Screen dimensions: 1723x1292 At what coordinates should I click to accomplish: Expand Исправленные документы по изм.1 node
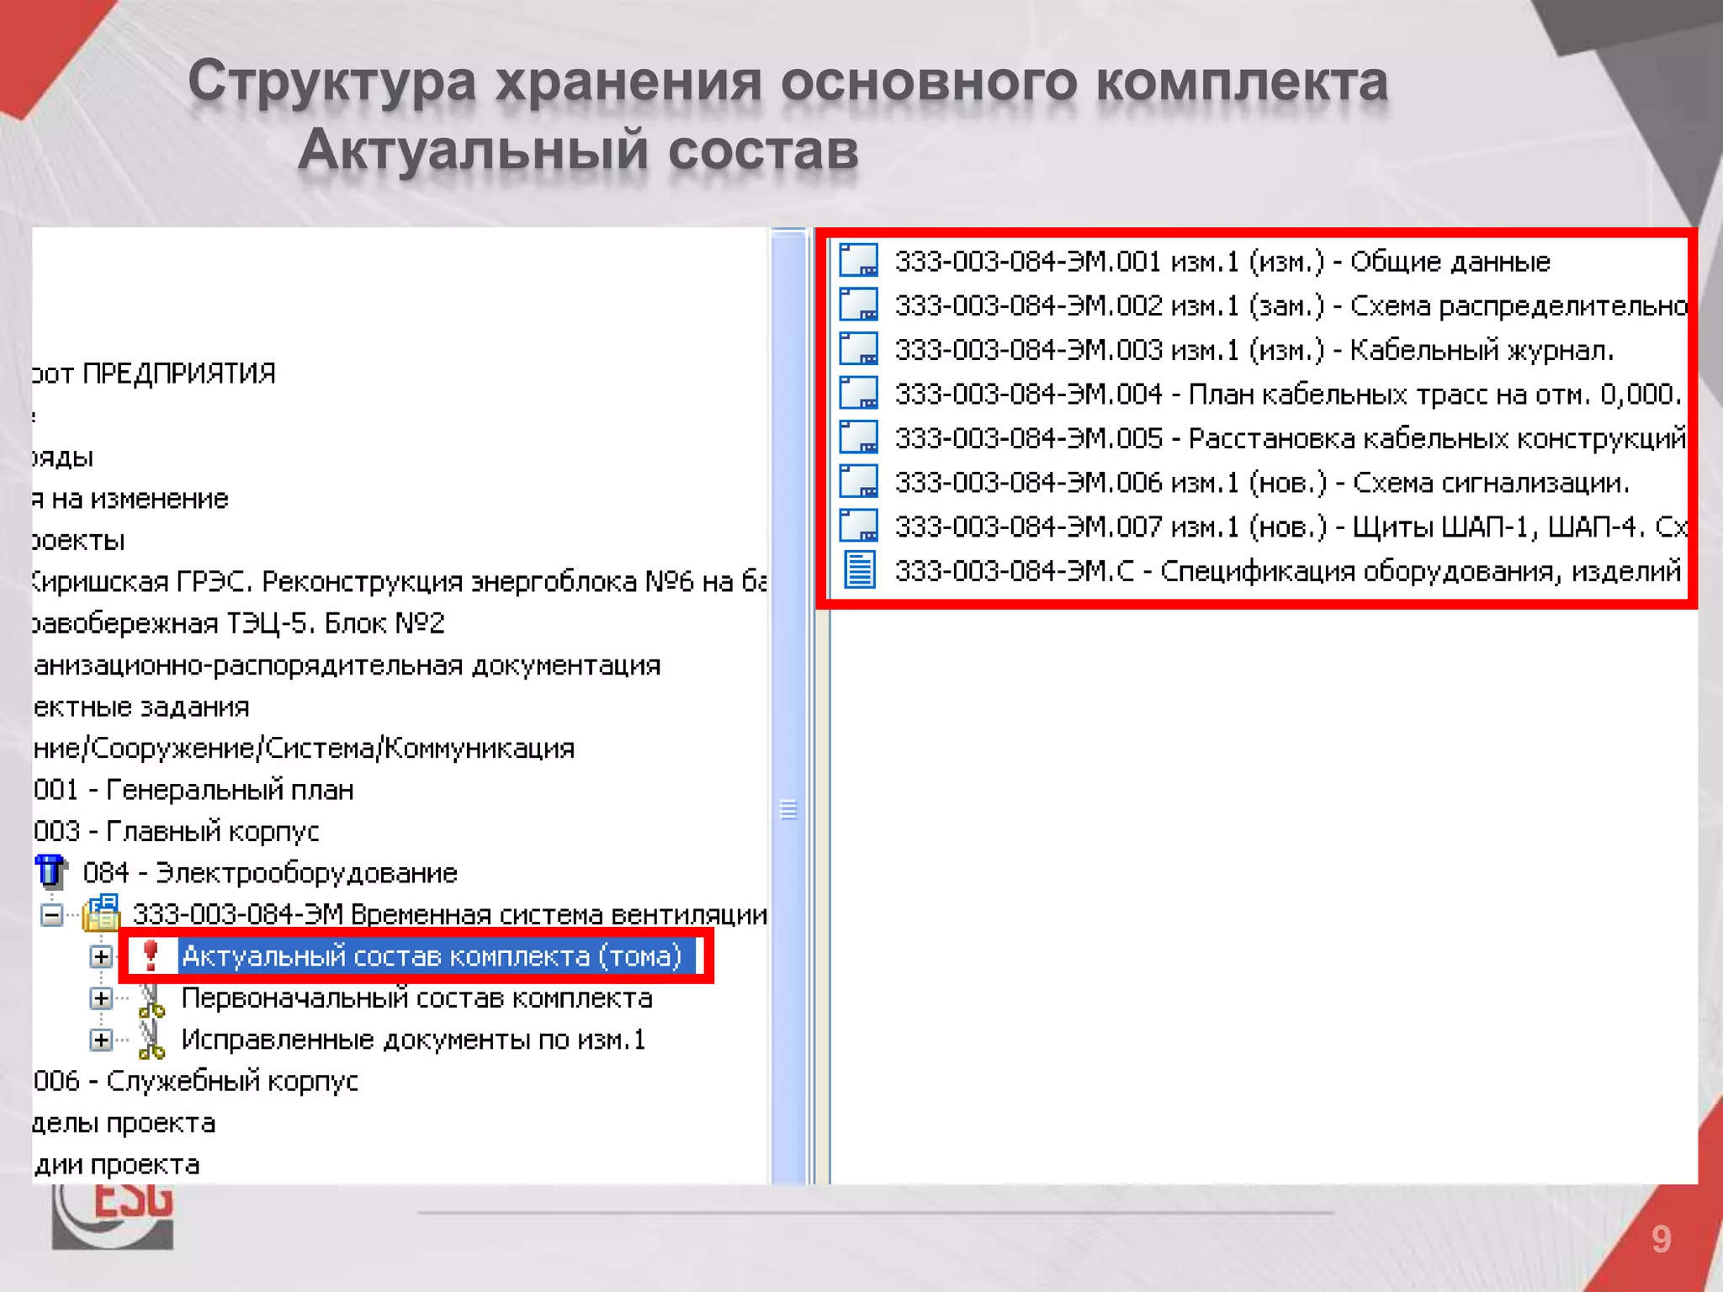pyautogui.click(x=101, y=1040)
